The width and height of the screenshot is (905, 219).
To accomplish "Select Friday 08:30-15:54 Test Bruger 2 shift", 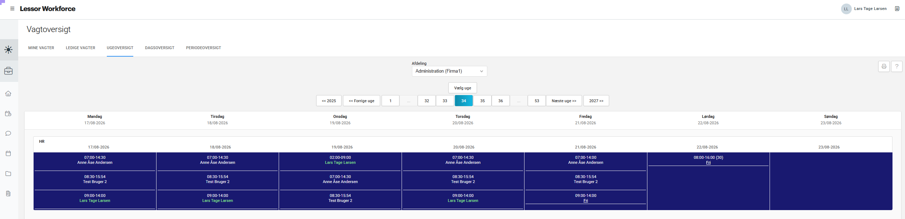I will 586,180.
